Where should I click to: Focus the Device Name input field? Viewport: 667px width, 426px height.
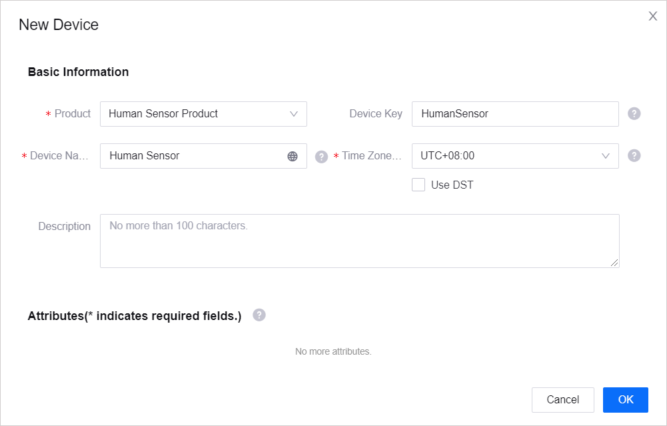click(203, 156)
